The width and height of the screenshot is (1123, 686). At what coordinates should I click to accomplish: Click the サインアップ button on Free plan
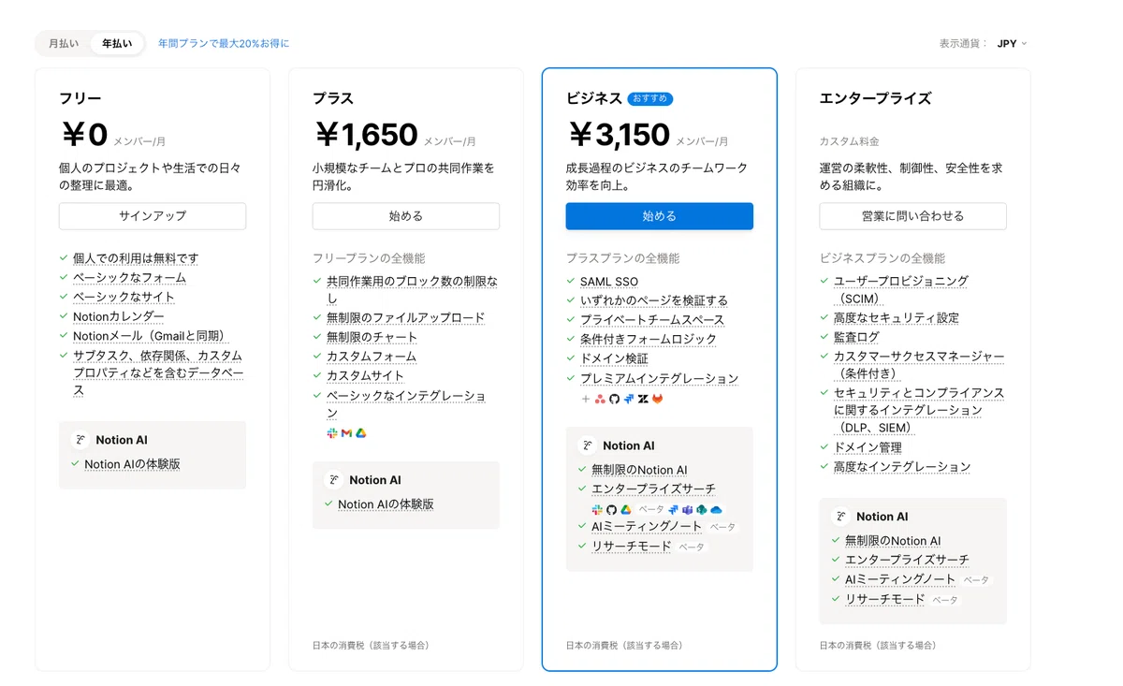click(153, 216)
